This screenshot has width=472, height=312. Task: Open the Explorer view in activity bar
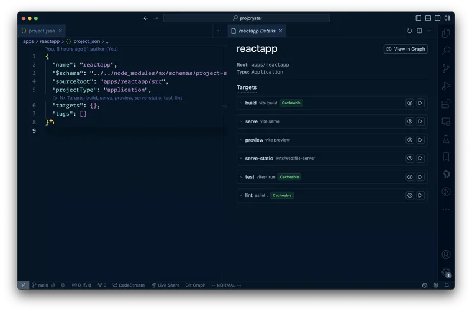446,33
